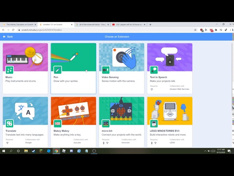Choose the Makey Makey icon badge

coord(57,123)
